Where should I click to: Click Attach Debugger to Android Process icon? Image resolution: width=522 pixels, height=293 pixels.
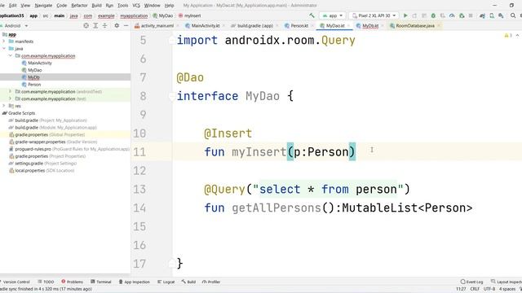(462, 15)
